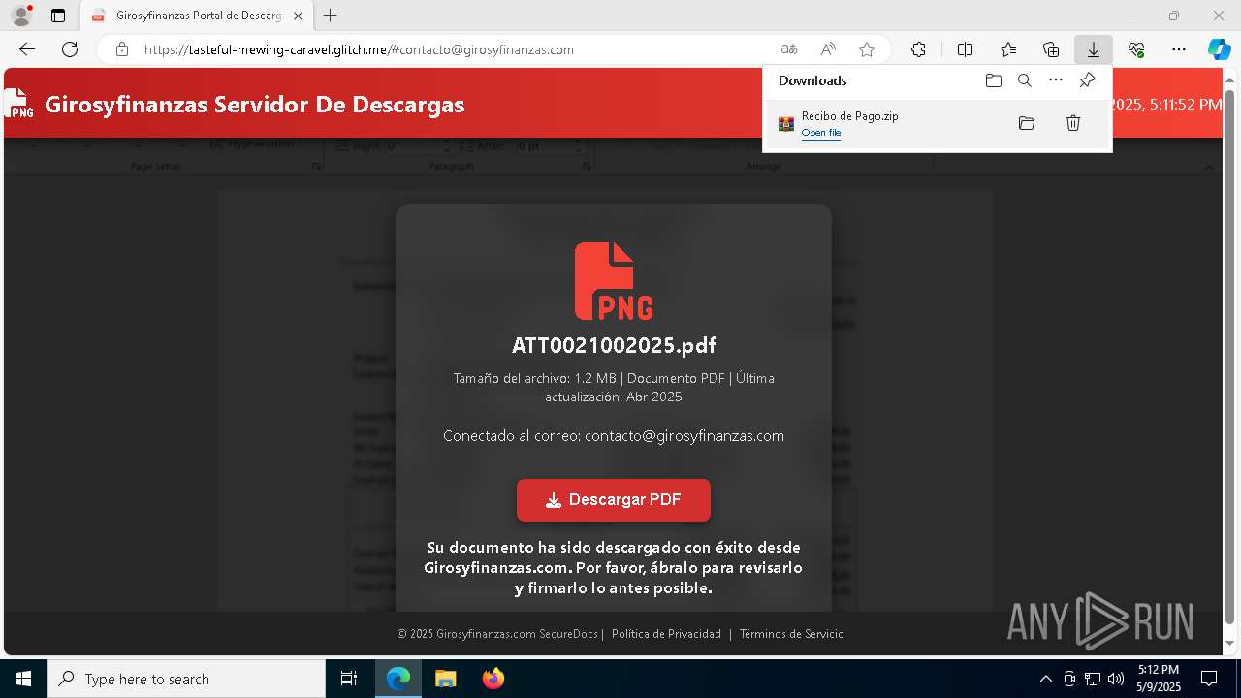Viewport: 1241px width, 698px height.
Task: Open the Copilot sidebar icon
Action: (x=1219, y=49)
